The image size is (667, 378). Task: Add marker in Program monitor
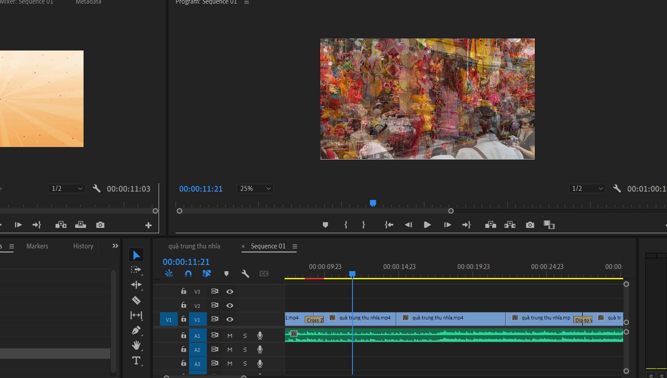click(325, 225)
